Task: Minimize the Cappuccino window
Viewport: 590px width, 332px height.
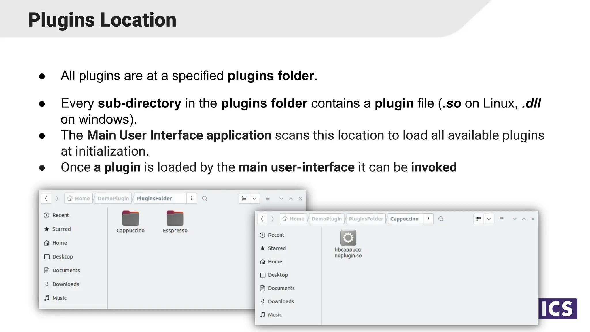Action: (515, 219)
